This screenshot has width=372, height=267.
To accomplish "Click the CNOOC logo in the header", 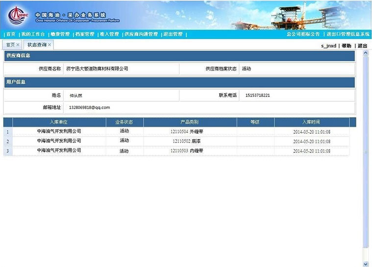I will 18,15.
